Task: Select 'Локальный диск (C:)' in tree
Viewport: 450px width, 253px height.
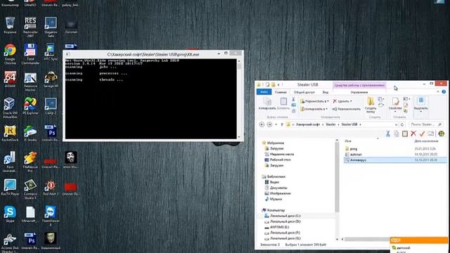Action: (x=285, y=216)
